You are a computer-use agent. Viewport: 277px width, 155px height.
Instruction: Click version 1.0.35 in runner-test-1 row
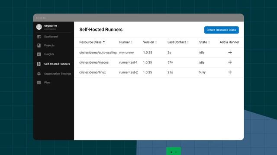[x=148, y=62]
